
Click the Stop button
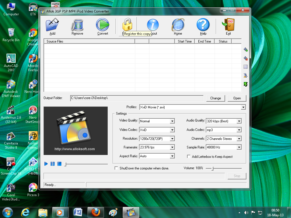237,176
